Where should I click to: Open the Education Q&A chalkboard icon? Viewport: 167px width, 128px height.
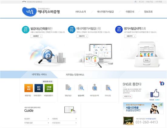point(128,121)
